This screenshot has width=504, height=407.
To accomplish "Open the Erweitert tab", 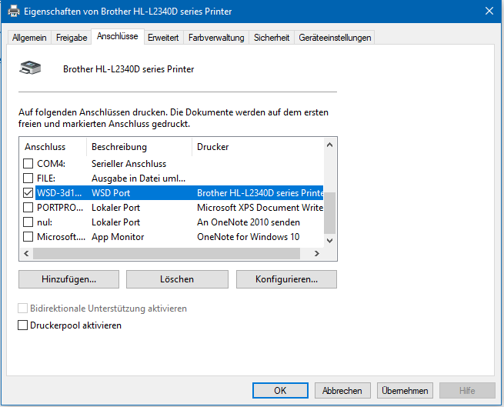I will pos(163,38).
